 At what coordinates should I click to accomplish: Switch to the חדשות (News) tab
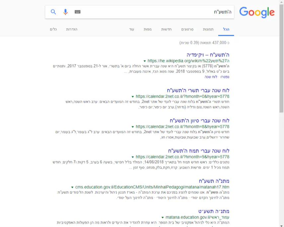pyautogui.click(x=166, y=29)
